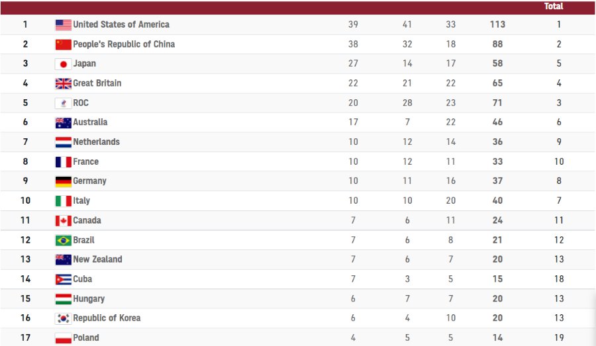
Task: Open the Netherlands country link
Action: coord(96,142)
